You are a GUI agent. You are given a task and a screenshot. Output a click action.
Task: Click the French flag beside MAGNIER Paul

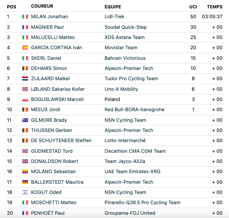pos(25,27)
